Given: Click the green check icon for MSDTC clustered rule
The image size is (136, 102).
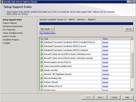Looking at the screenshot, I should pos(41,50).
